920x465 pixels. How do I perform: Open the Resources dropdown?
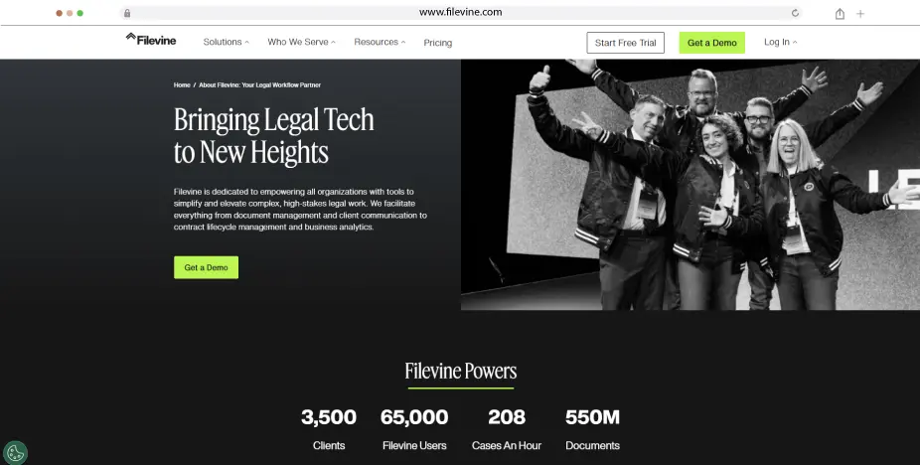[x=380, y=42]
